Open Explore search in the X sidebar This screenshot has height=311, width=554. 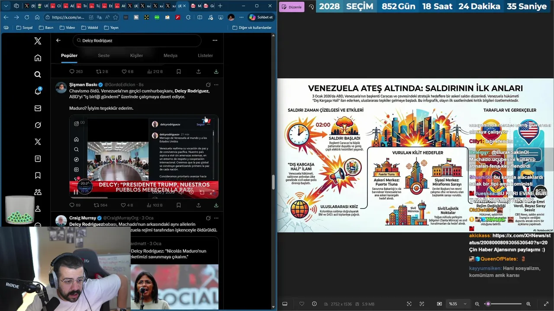click(38, 75)
